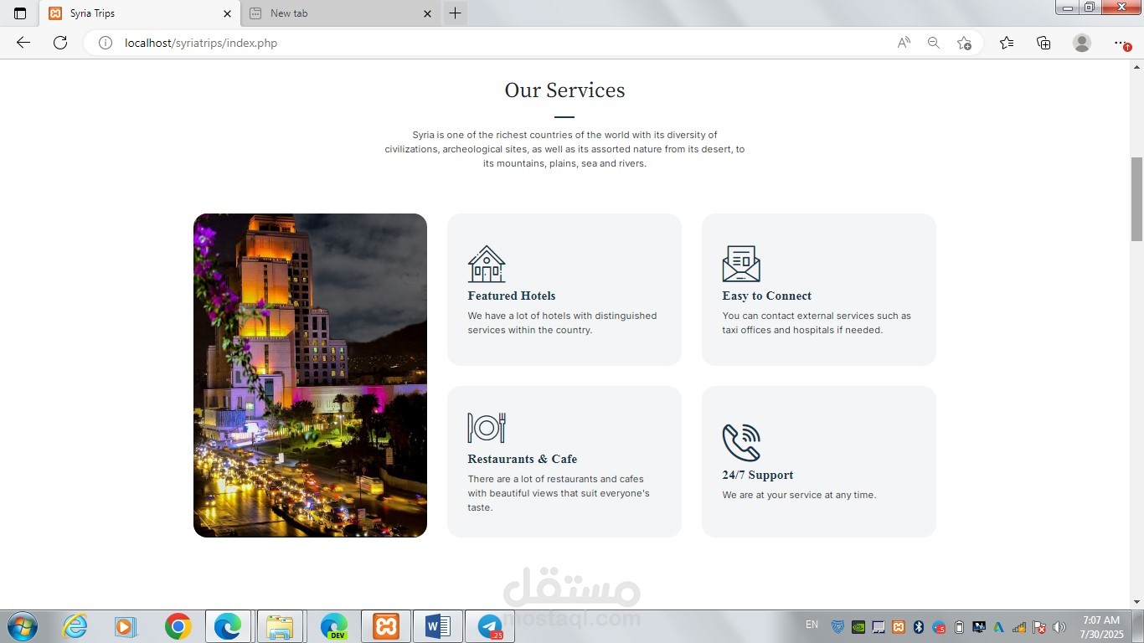Open the Windows Start button
Viewport: 1144px width, 643px height.
pyautogui.click(x=22, y=626)
